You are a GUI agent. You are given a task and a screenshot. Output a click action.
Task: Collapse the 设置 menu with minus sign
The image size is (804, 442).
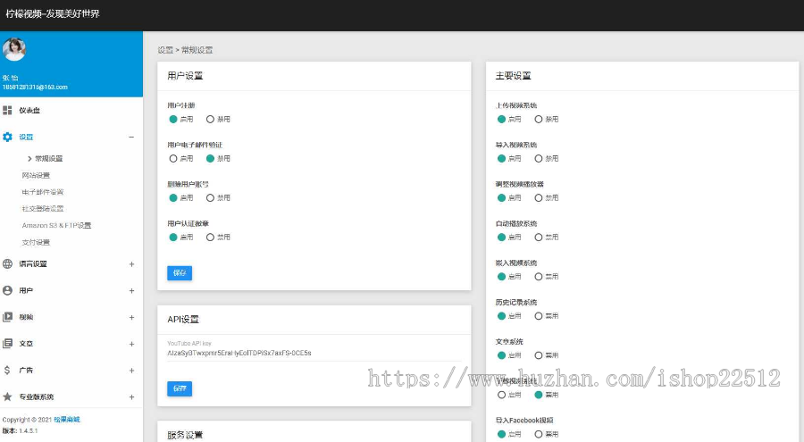[131, 137]
